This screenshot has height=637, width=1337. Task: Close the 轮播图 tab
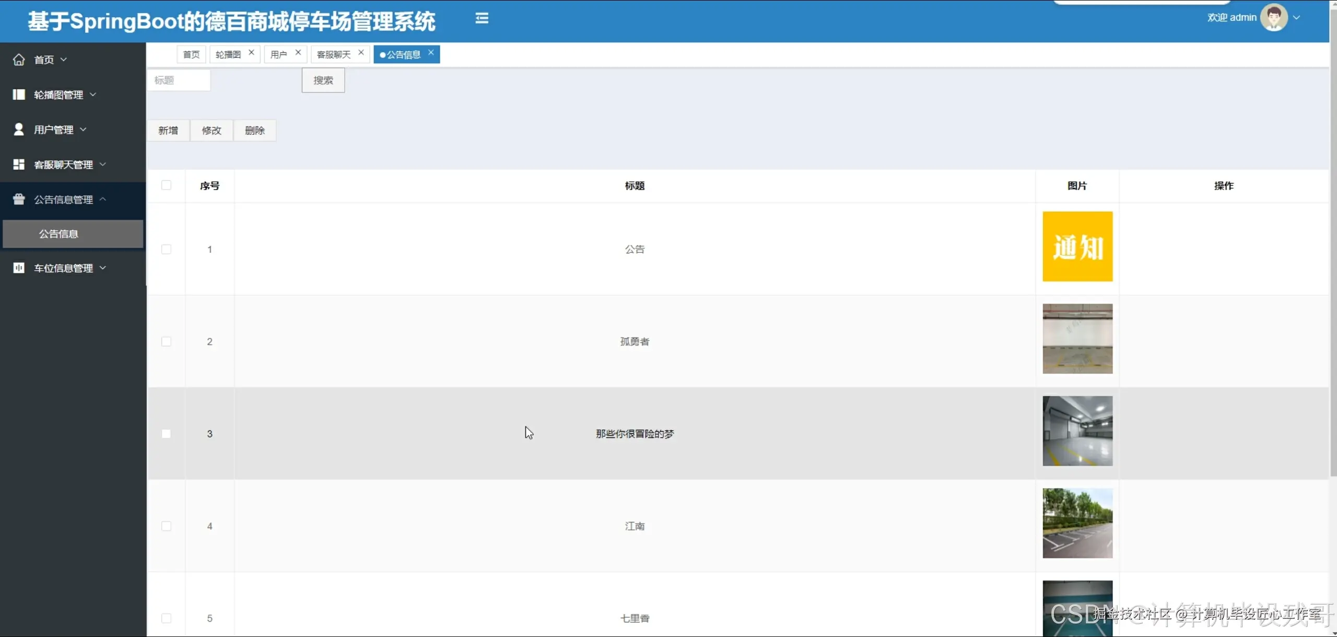[251, 53]
